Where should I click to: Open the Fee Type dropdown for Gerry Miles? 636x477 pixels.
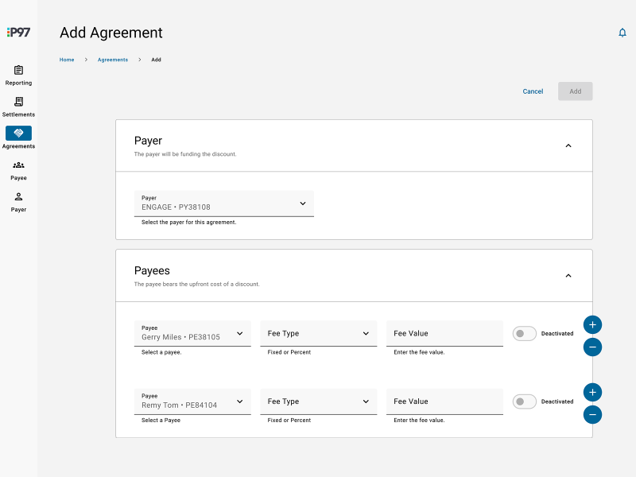318,333
